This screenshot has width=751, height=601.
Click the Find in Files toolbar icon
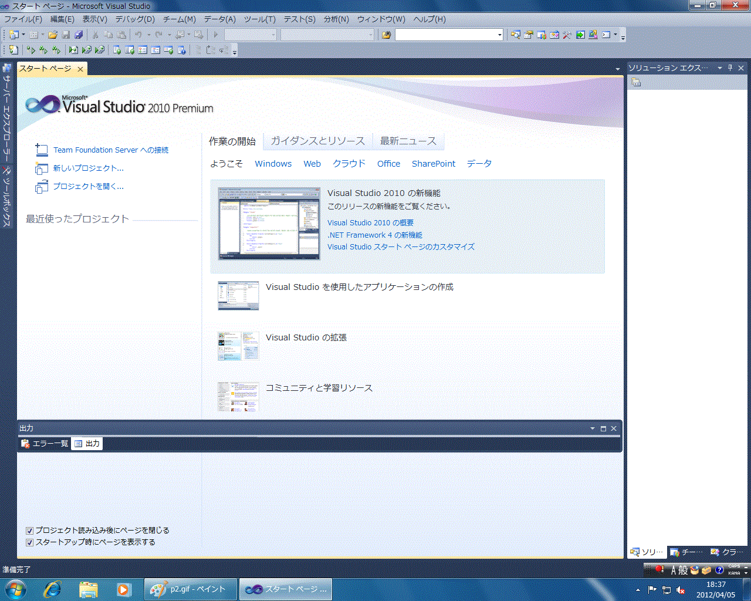pyautogui.click(x=386, y=35)
